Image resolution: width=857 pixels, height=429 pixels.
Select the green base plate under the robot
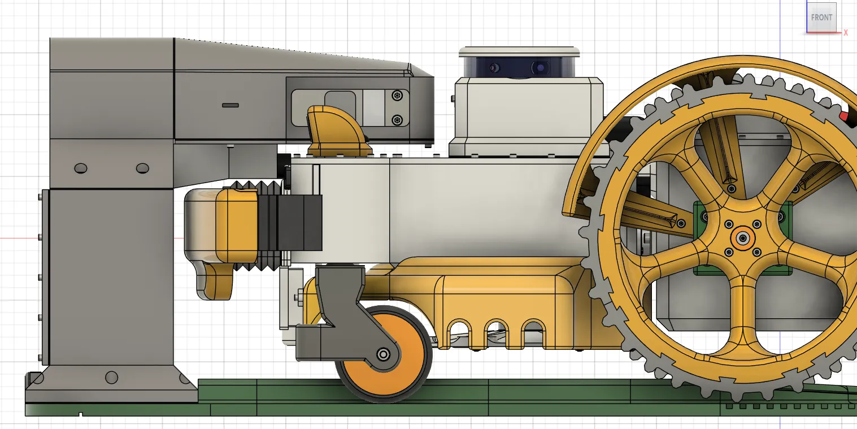coord(441,397)
